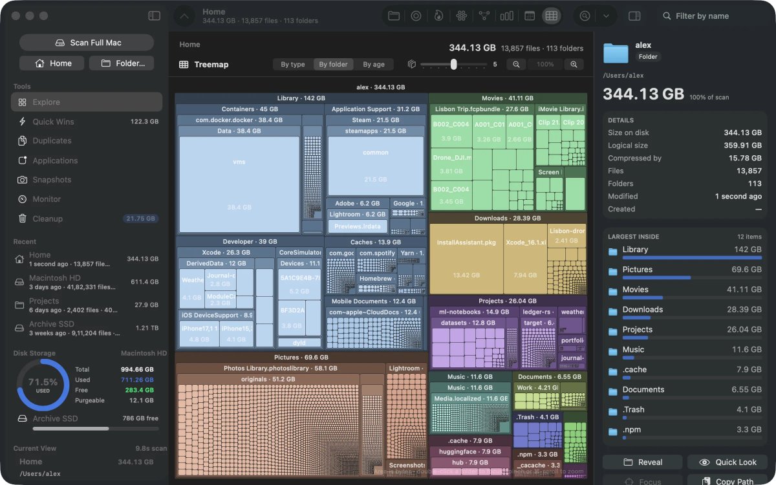The width and height of the screenshot is (776, 485).
Task: Open the calendar timeline view icon
Action: 529,16
